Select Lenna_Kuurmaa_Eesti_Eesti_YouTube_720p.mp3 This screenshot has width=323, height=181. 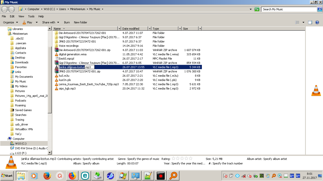tap(89, 84)
